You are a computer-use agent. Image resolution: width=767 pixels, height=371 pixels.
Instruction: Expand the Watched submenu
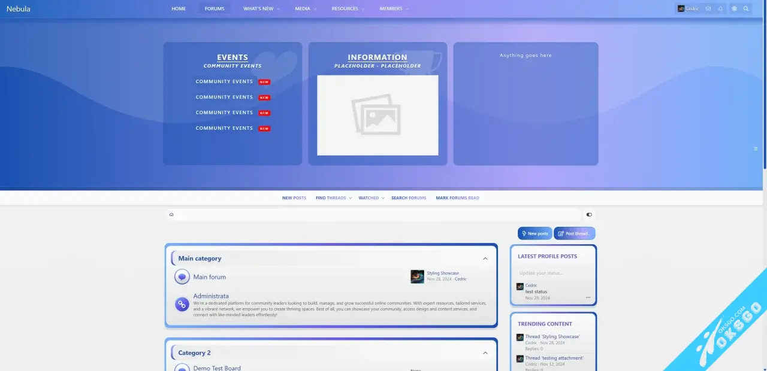point(382,198)
